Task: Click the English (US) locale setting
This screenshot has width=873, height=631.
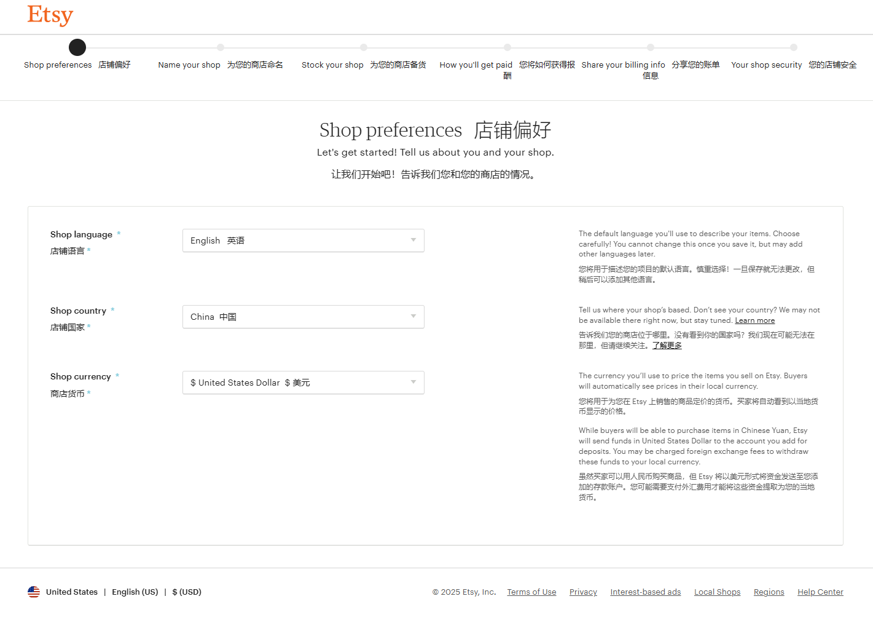Action: 135,592
